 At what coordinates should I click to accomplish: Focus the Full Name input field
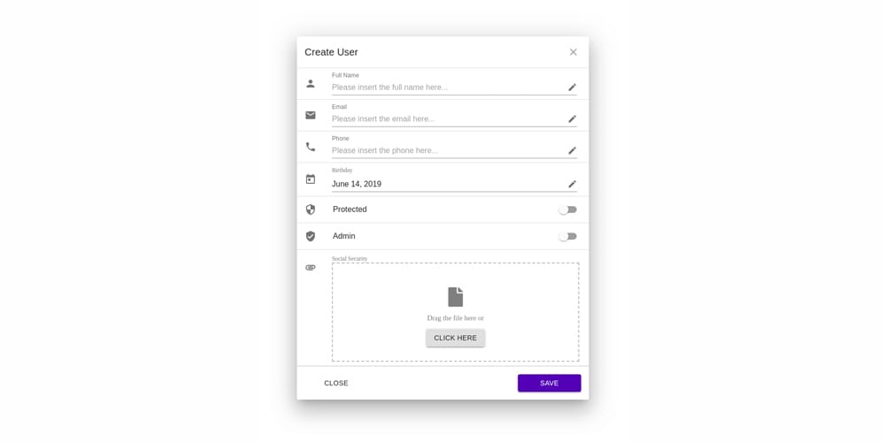[447, 88]
